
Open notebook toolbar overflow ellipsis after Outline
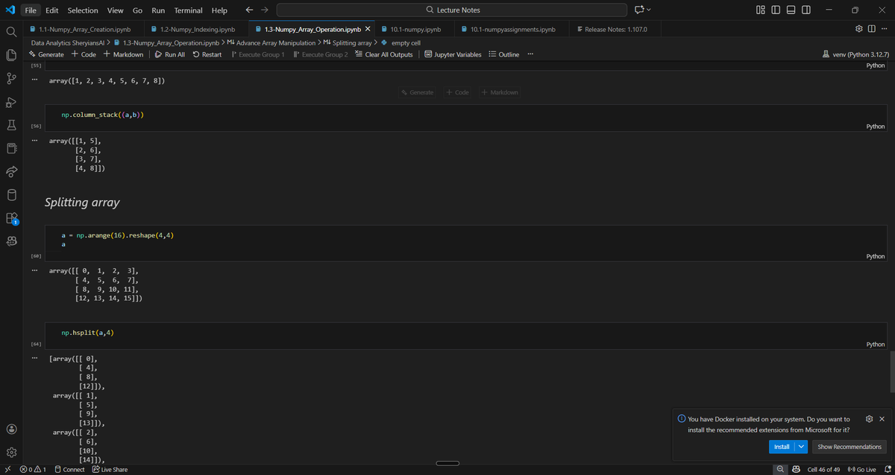pos(530,54)
